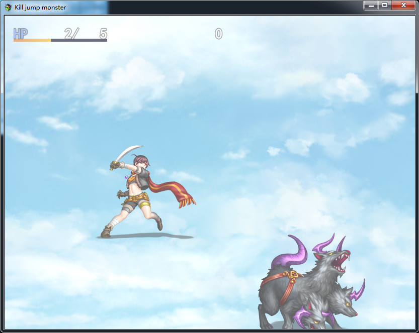Minimize the game window
The height and width of the screenshot is (333, 419).
pos(371,6)
